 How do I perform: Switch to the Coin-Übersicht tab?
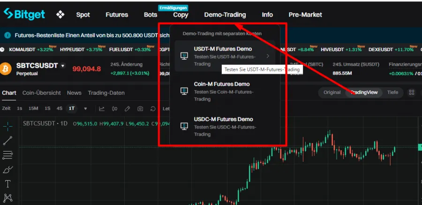click(41, 93)
